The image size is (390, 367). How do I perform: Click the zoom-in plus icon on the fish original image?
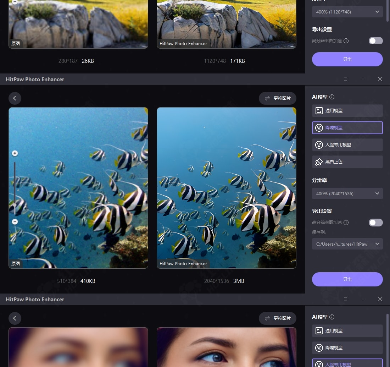click(15, 153)
